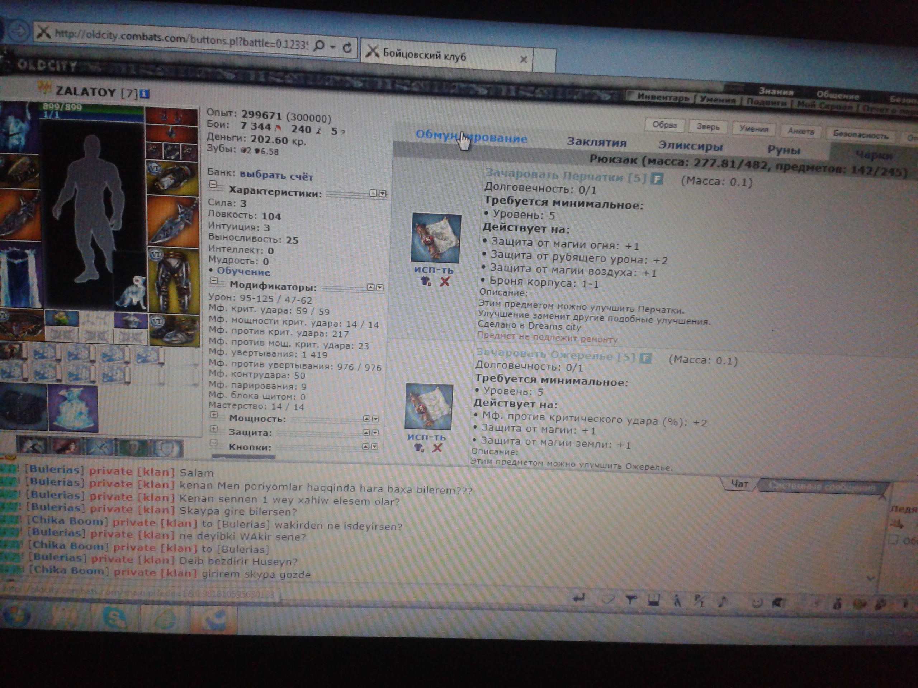Click the shirt icon under the Ожерелье scroll
The width and height of the screenshot is (918, 688).
(419, 448)
